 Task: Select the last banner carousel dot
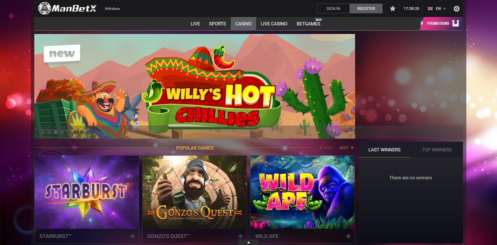click(x=88, y=132)
